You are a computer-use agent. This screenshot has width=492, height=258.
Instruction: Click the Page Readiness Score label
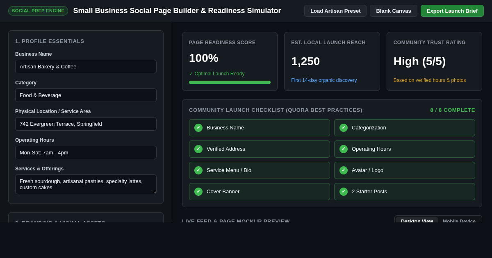pos(222,43)
